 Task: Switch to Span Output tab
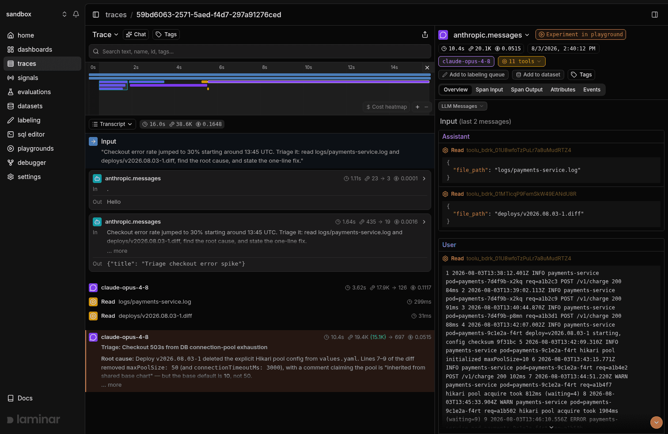[527, 90]
